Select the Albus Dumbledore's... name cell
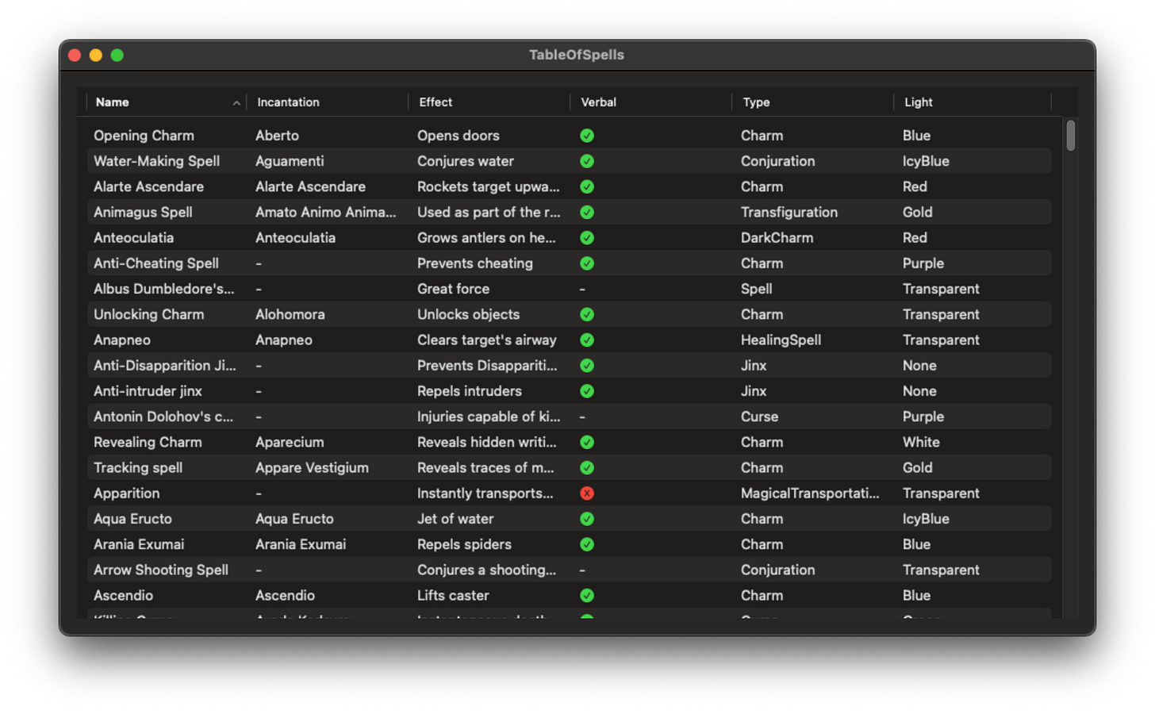The image size is (1155, 714). pos(164,289)
